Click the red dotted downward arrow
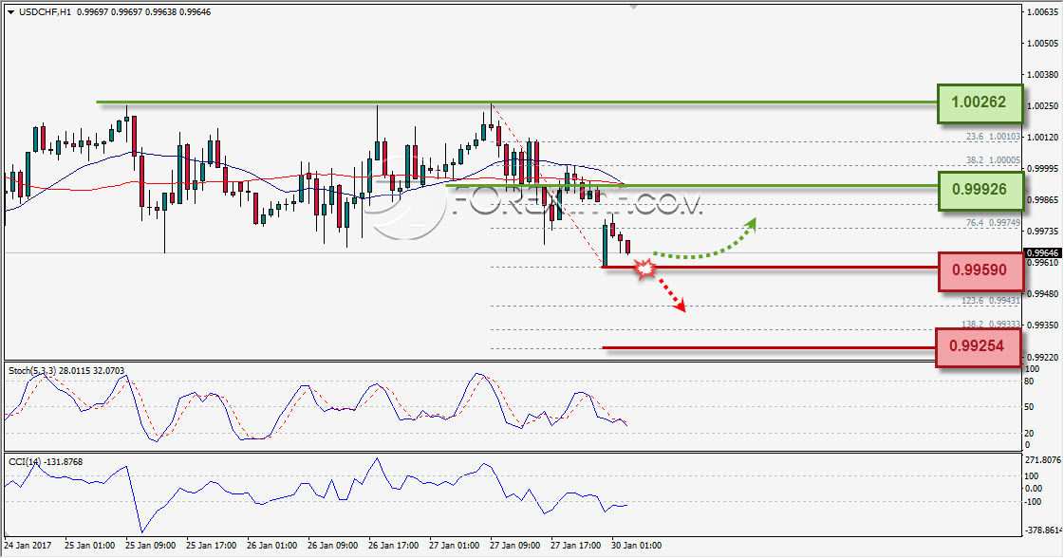 [x=670, y=293]
